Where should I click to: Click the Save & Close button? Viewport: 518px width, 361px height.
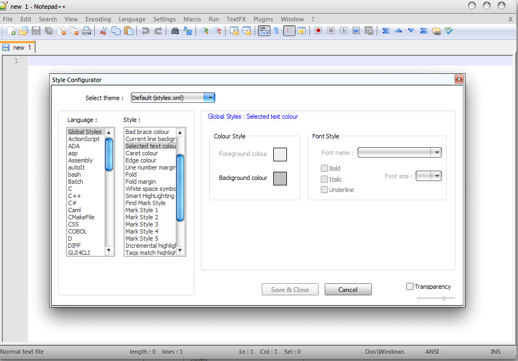pyautogui.click(x=290, y=289)
